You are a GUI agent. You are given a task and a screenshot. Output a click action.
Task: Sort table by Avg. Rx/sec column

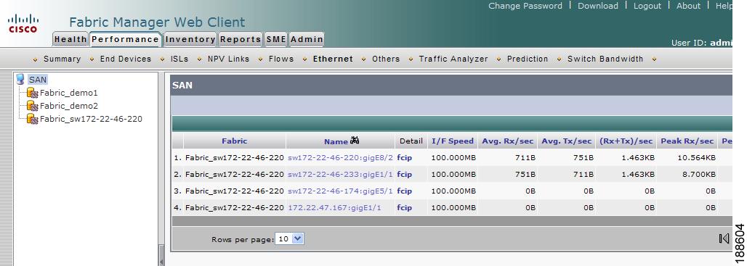[508, 141]
